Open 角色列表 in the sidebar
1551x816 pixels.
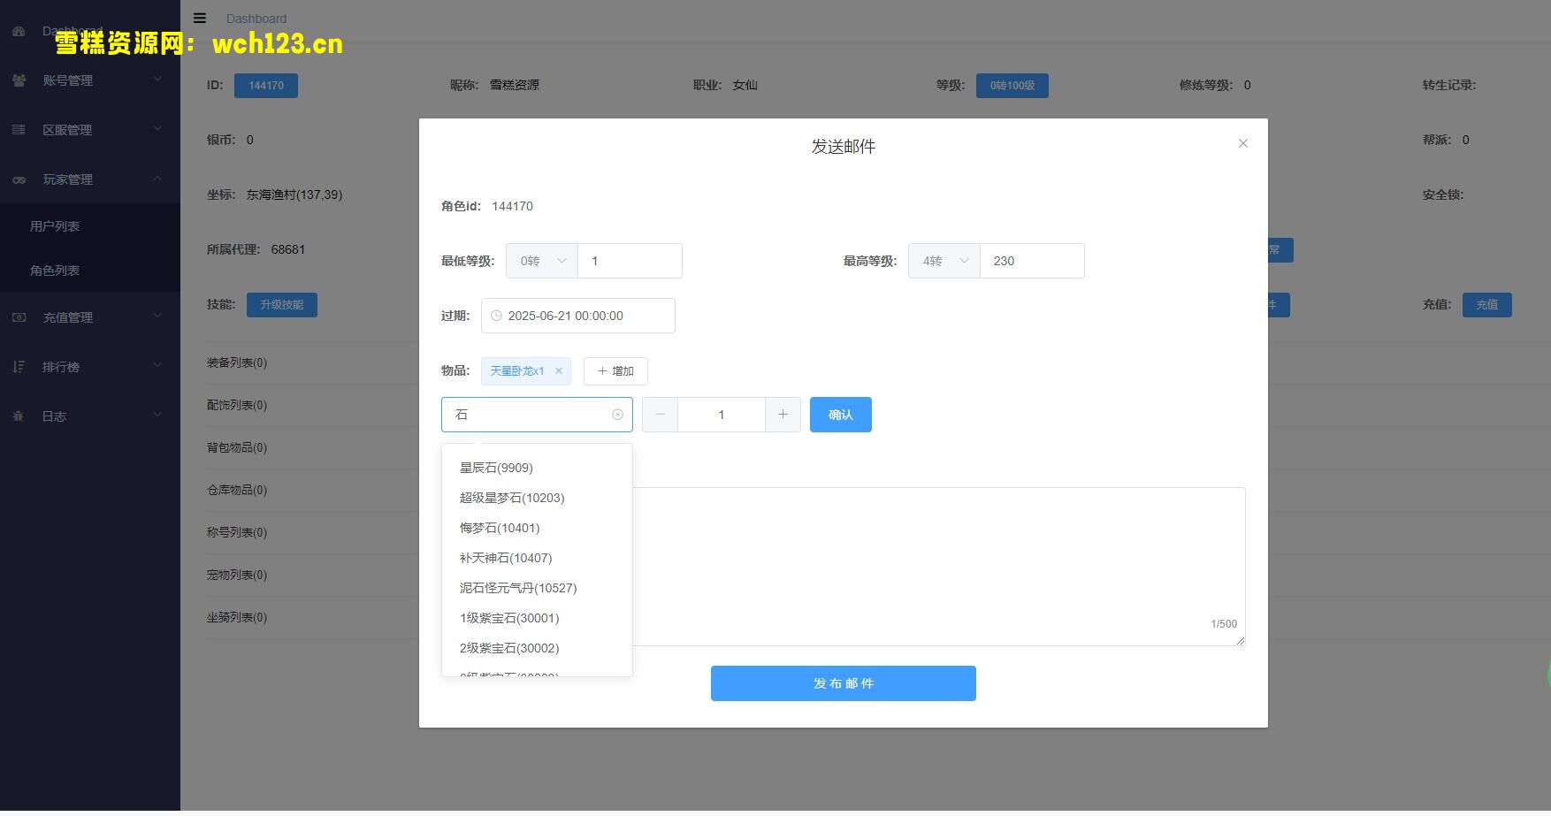[90, 271]
